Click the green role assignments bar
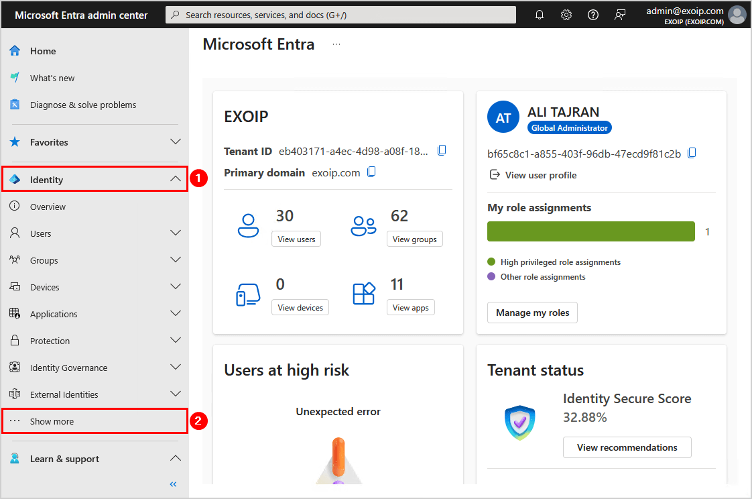This screenshot has width=752, height=499. click(590, 231)
